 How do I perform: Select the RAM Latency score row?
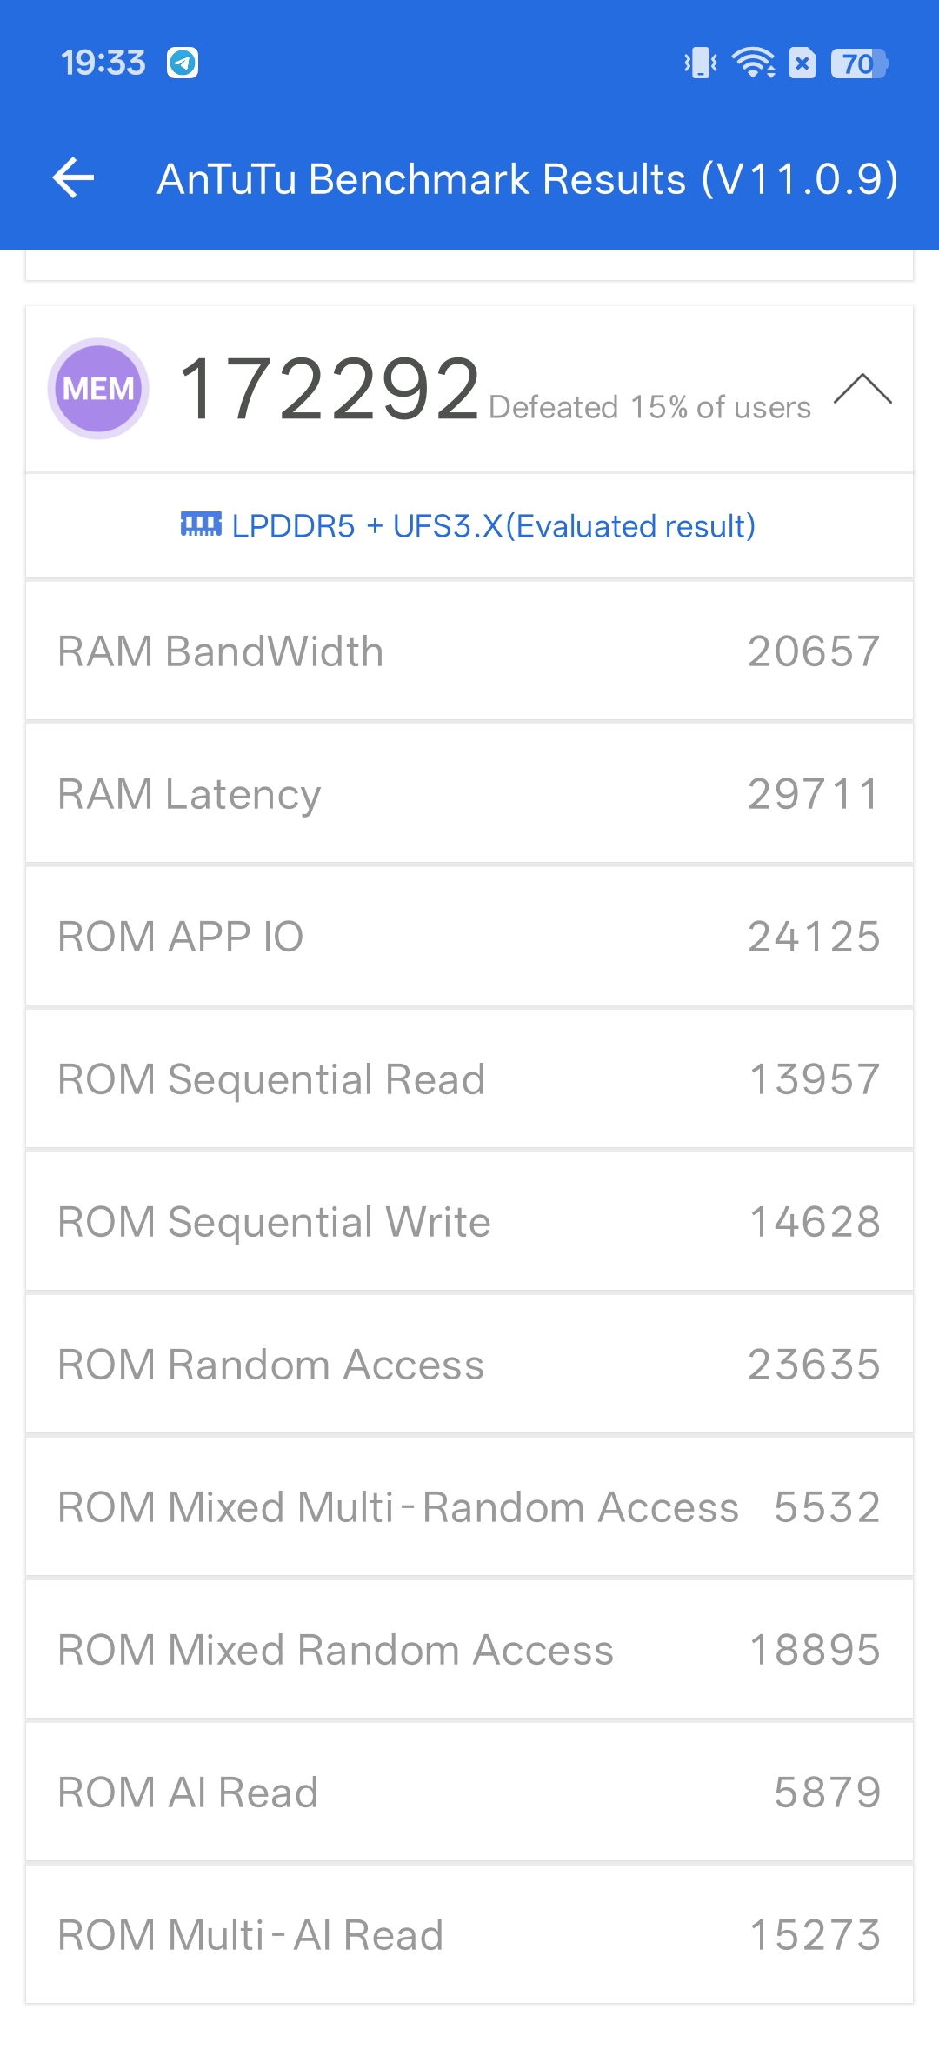(469, 794)
